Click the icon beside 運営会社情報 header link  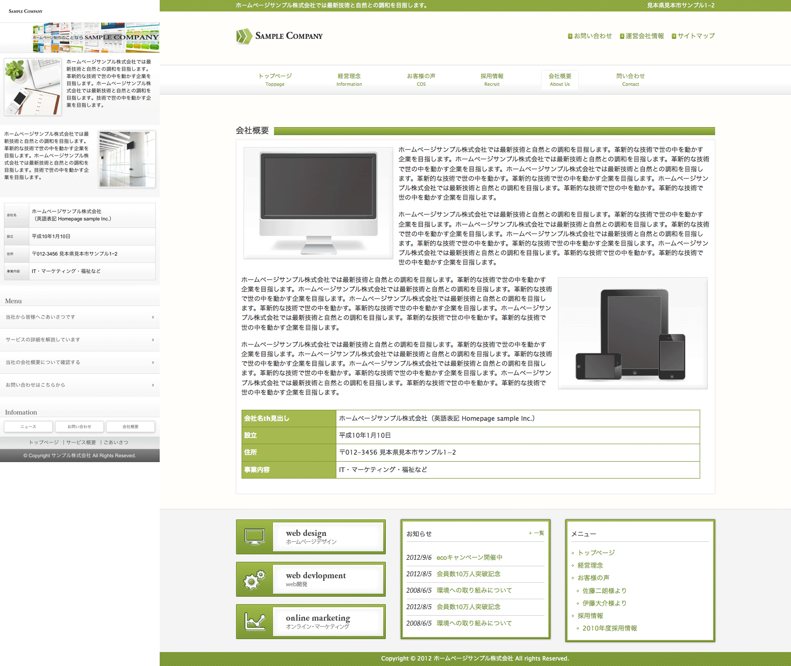[x=622, y=36]
